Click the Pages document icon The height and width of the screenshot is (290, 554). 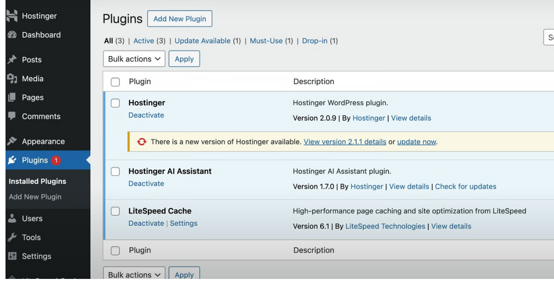point(12,97)
